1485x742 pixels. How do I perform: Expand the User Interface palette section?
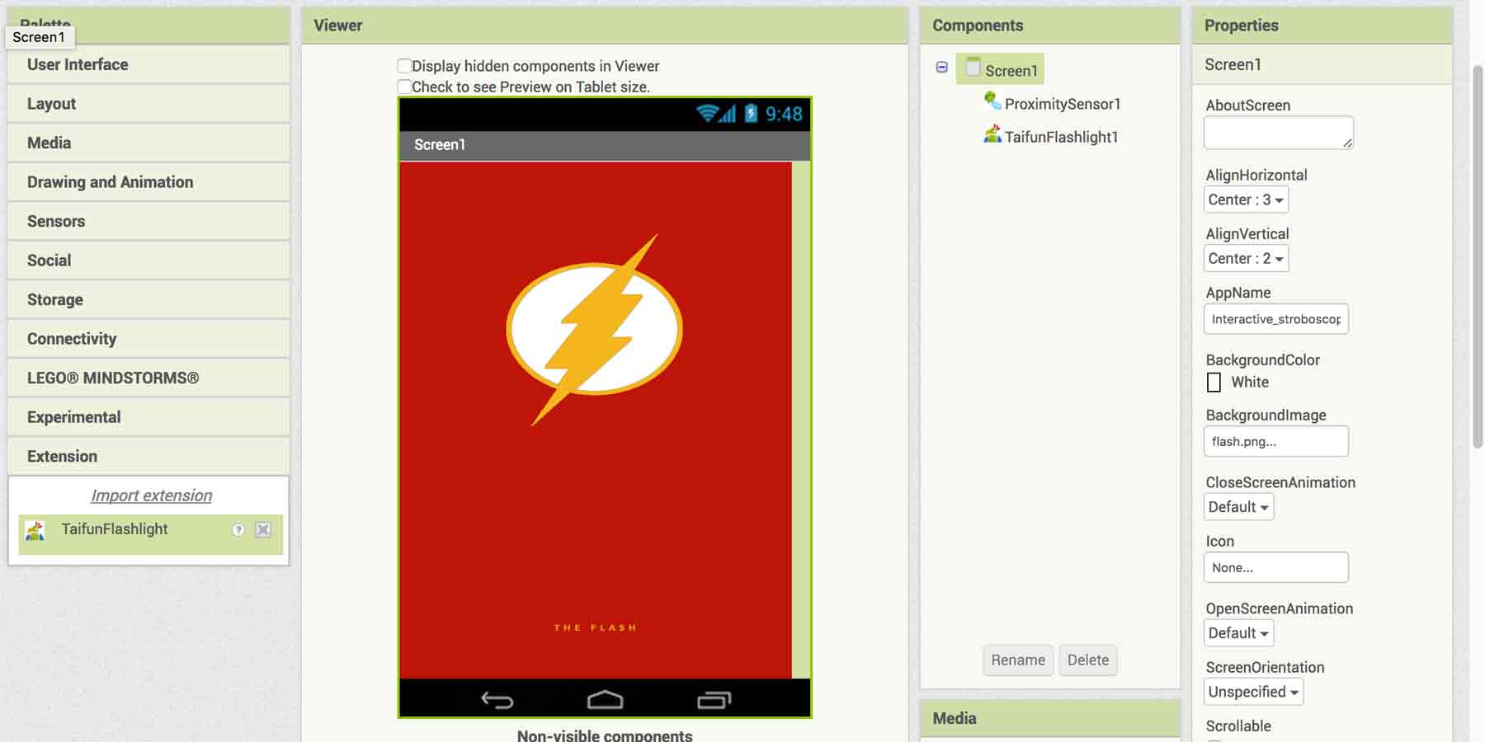[x=148, y=64]
